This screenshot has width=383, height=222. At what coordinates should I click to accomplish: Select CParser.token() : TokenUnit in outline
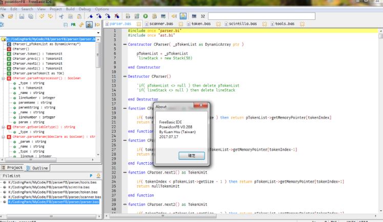(x=37, y=54)
